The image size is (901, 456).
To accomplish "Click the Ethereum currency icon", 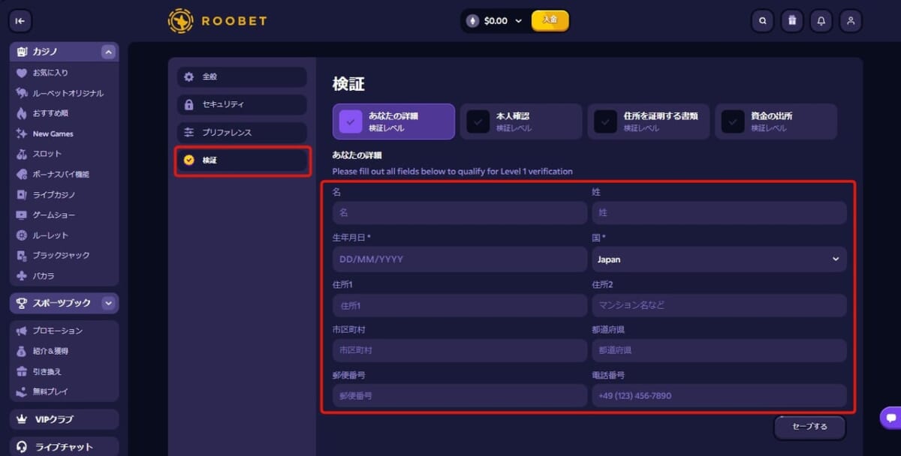I will click(472, 21).
